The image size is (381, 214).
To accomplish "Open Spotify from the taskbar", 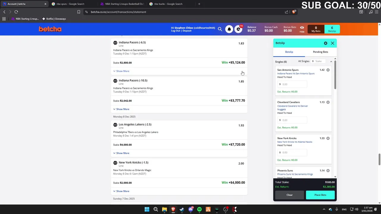I will [199, 209].
